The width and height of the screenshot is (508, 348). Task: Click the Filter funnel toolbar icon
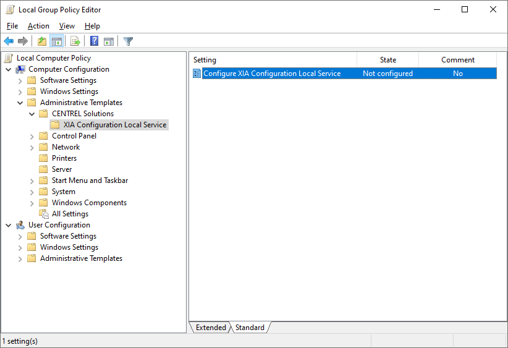[129, 41]
